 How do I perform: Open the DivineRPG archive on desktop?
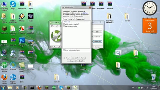coord(83,67)
